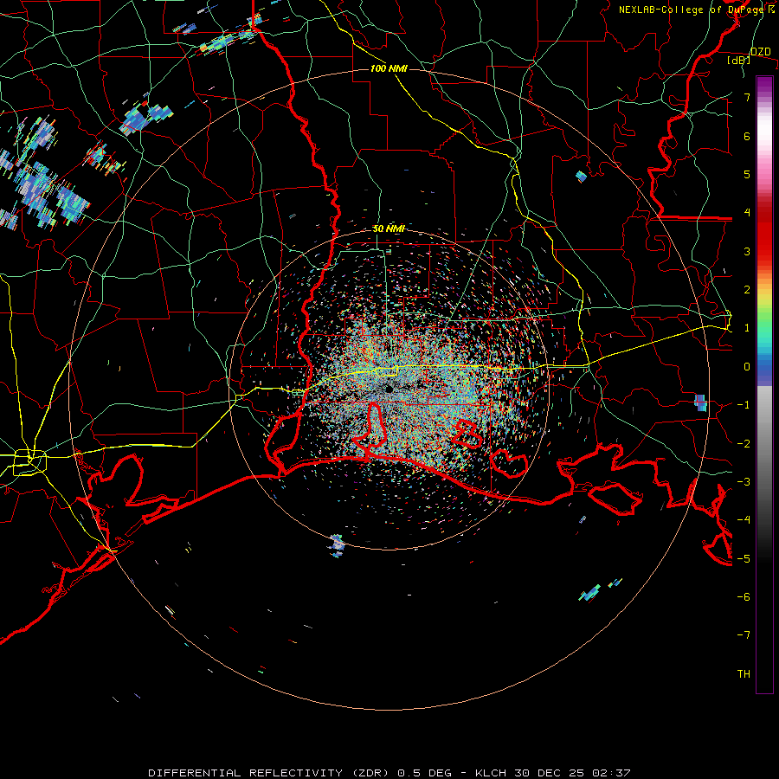Click the -7 dB scale label

(x=744, y=635)
